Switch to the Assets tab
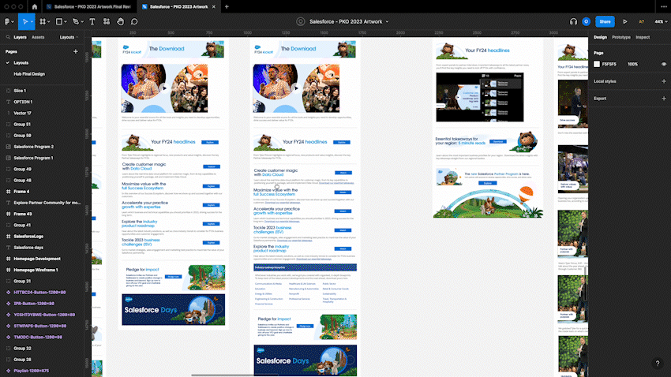 tap(38, 37)
